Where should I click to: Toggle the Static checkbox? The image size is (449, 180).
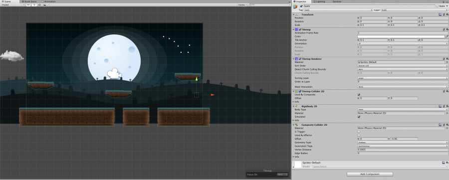point(437,6)
